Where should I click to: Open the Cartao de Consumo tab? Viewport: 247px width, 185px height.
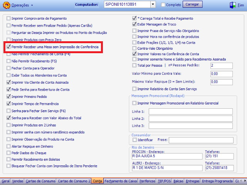click(40, 181)
